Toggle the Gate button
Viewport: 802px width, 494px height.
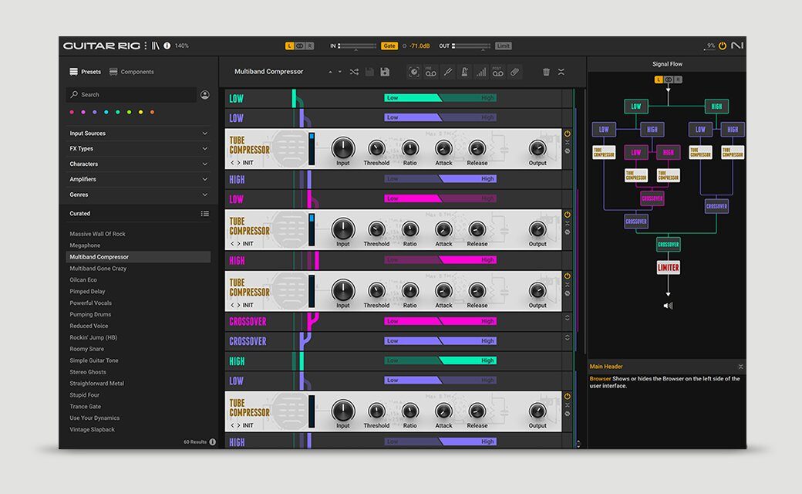pos(389,46)
